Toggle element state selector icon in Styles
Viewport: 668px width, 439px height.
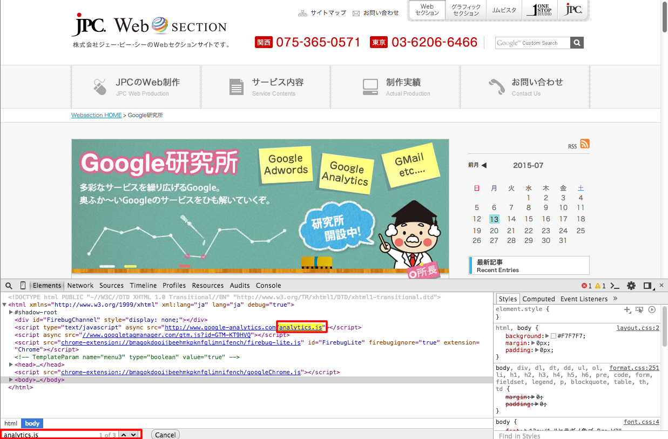[x=639, y=309]
